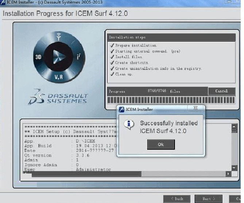
Task: Click the log scroll up arrow
Action: click(234, 127)
